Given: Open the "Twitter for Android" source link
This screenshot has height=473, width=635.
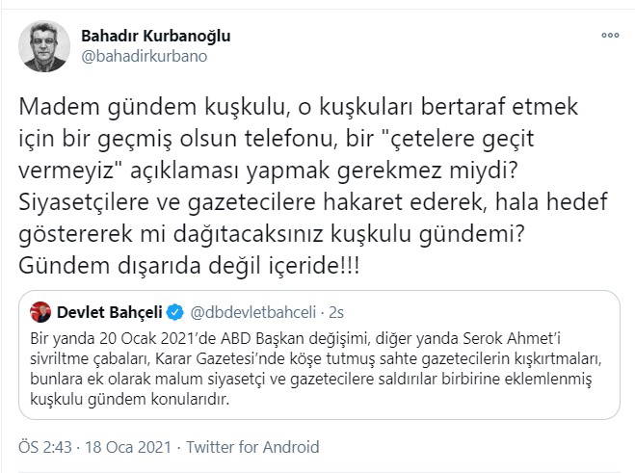Looking at the screenshot, I should 252,448.
